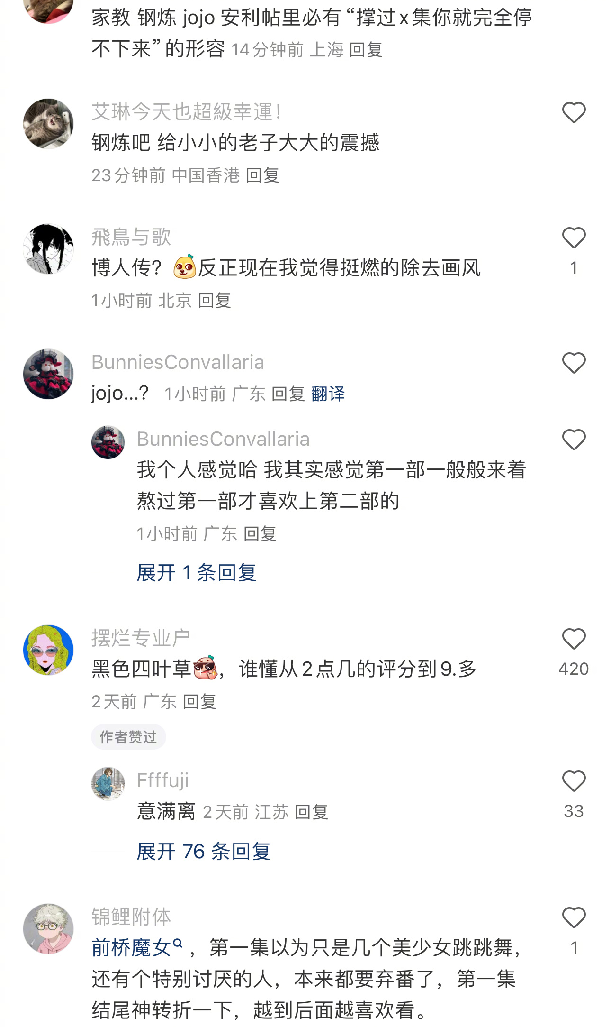
Task: Open 前桥魔女 search link
Action: 137,948
